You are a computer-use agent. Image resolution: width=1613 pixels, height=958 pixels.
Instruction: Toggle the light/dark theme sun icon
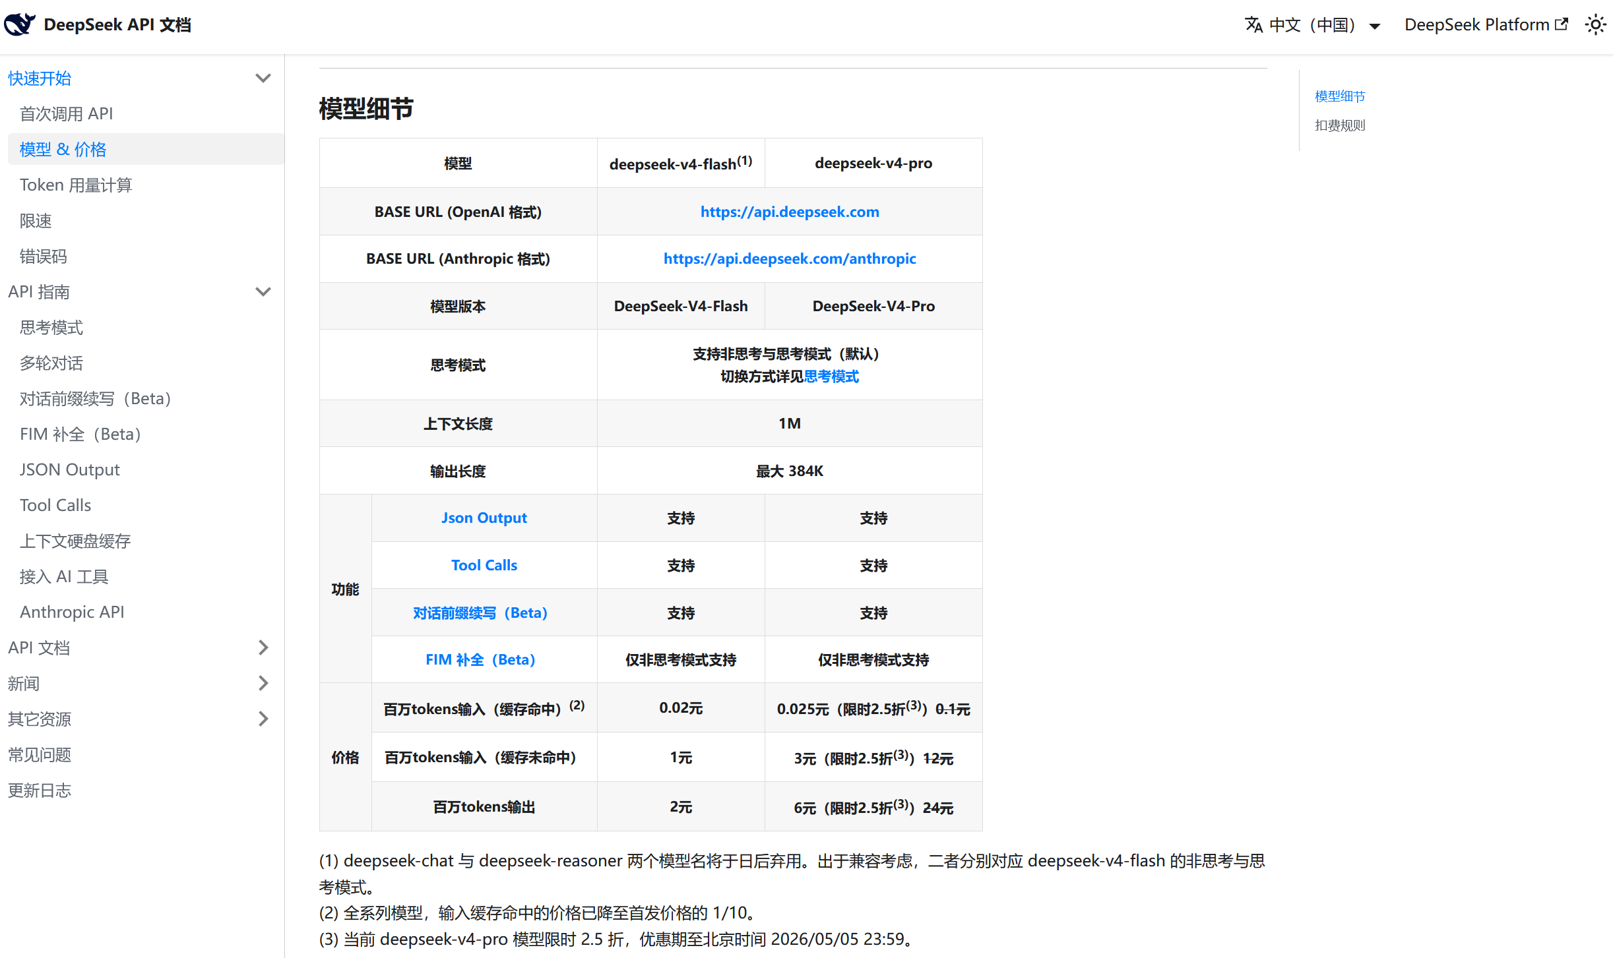(x=1595, y=25)
